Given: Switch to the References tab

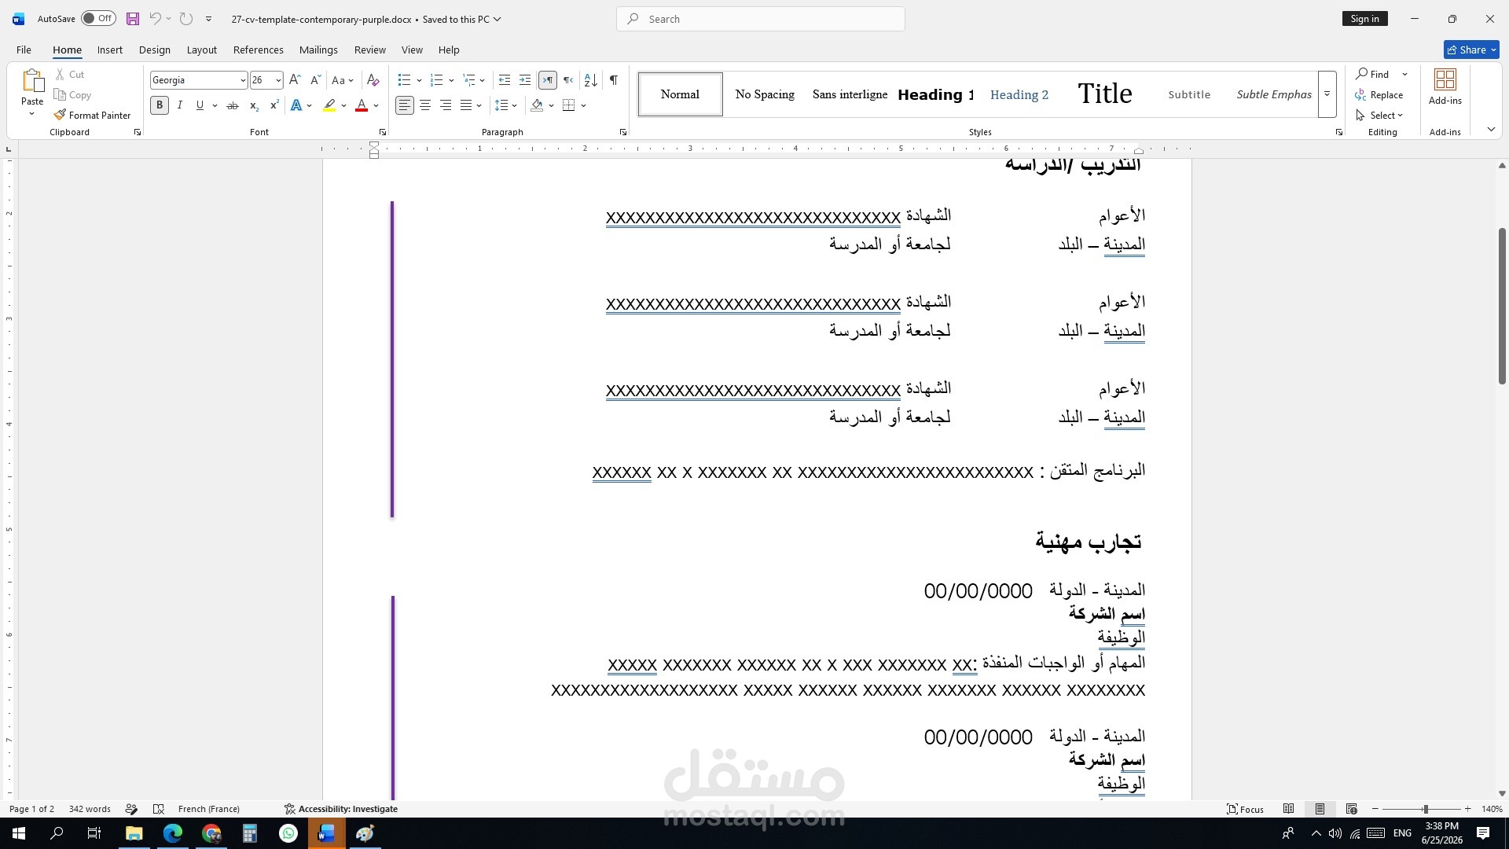Looking at the screenshot, I should coord(259,50).
